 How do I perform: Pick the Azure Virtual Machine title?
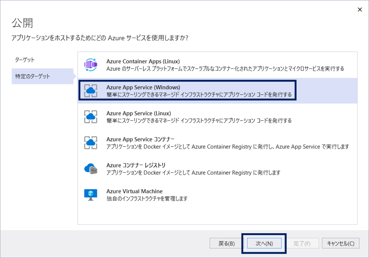134,191
